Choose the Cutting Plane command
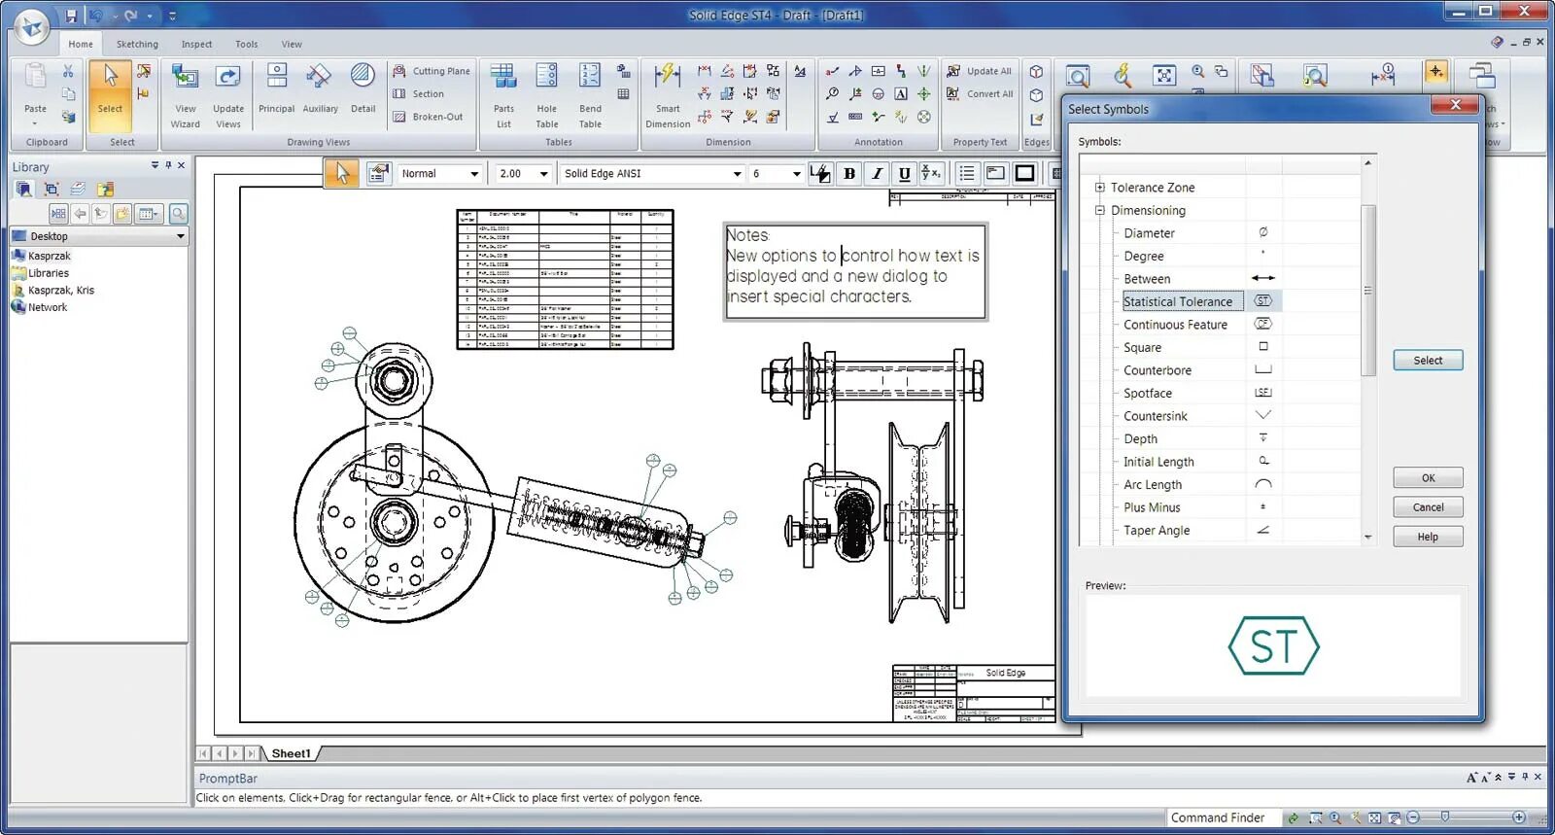Viewport: 1555px width, 835px height. point(431,71)
